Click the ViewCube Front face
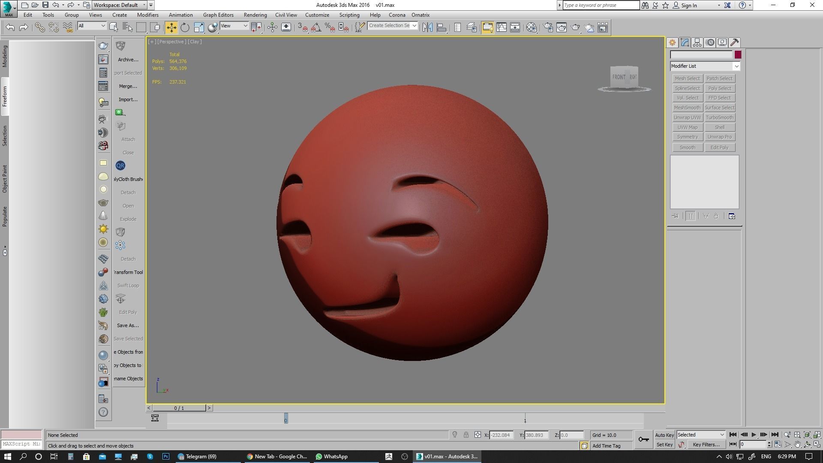The image size is (823, 463). pos(619,77)
